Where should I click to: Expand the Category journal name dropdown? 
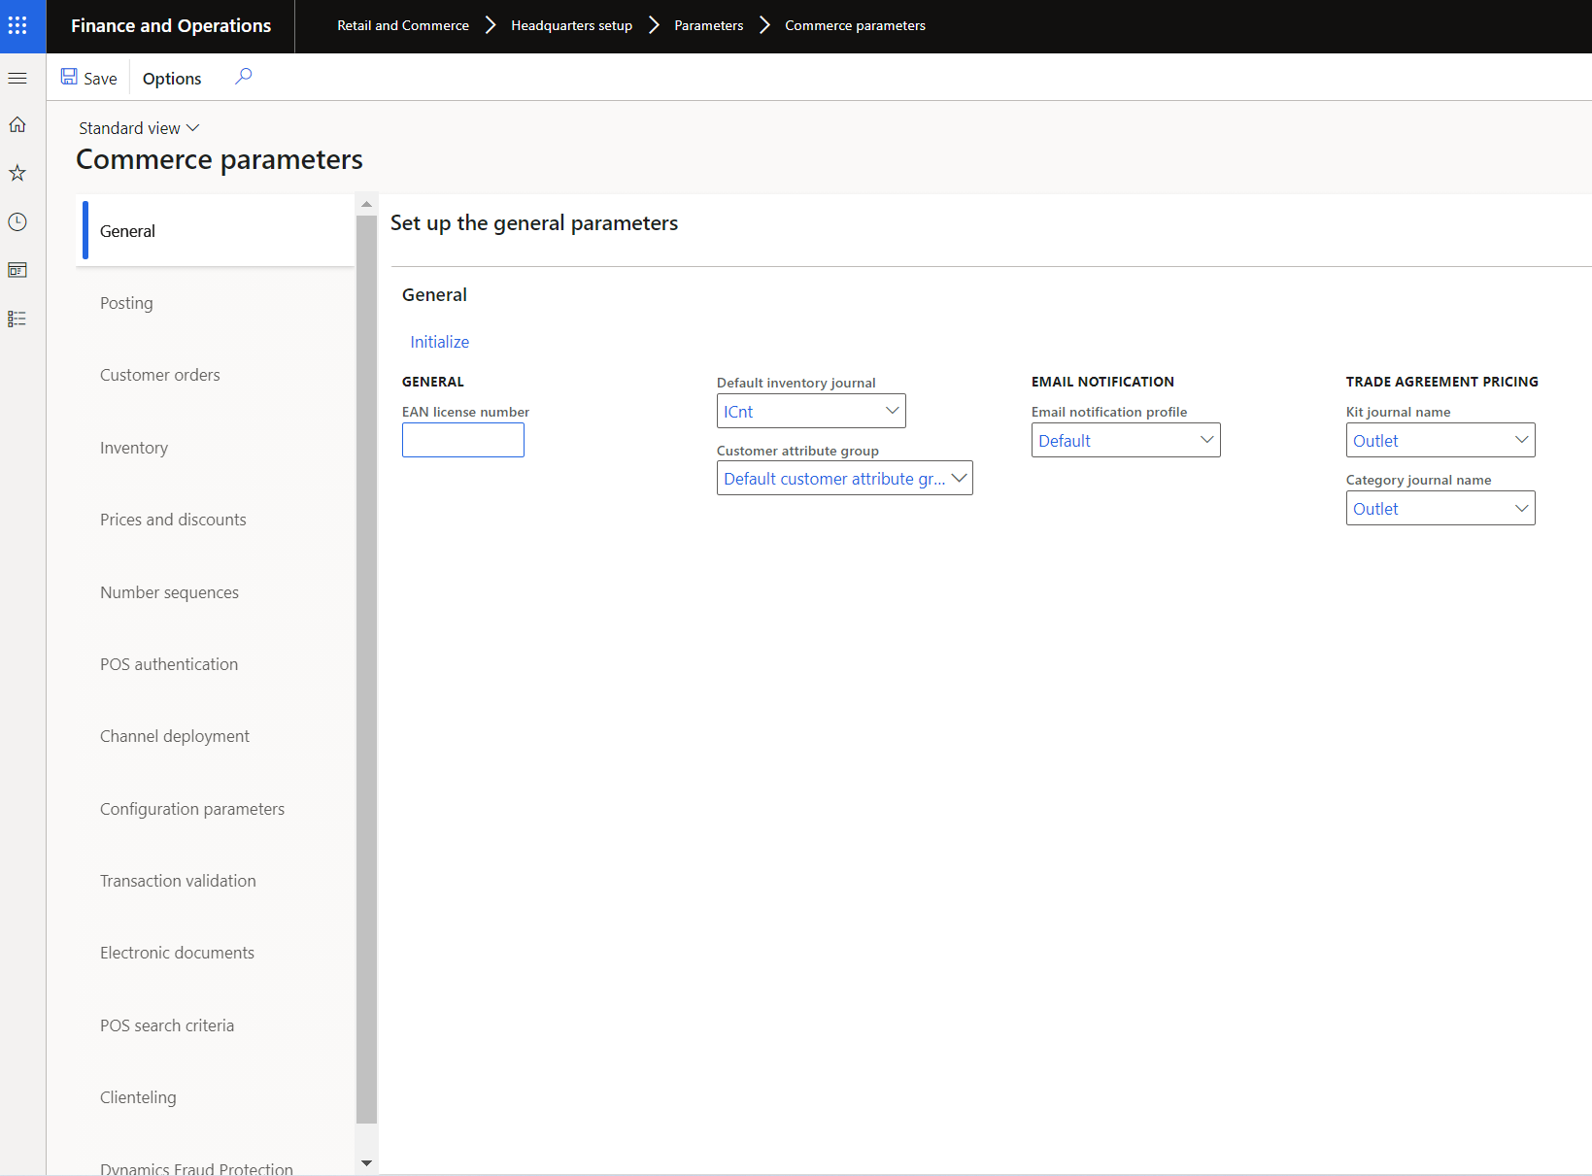[x=1521, y=508]
